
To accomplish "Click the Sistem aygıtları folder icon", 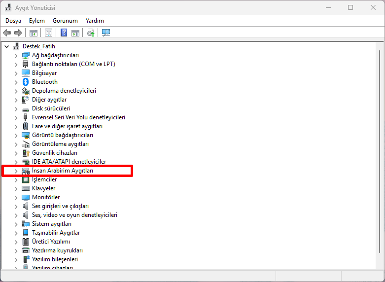I will pos(26,224).
